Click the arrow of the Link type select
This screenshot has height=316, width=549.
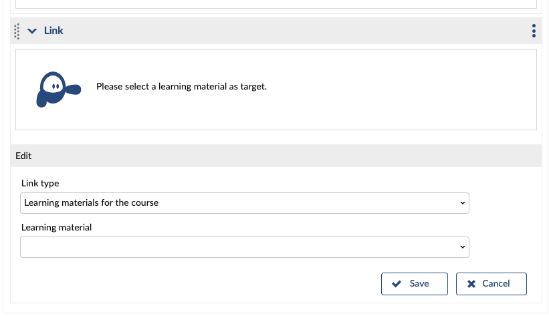tap(462, 203)
